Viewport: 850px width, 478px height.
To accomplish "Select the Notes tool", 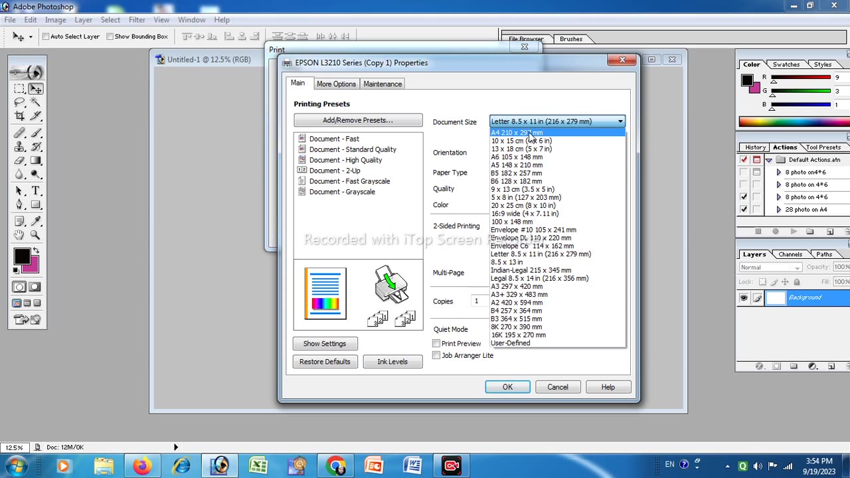I will [x=19, y=221].
